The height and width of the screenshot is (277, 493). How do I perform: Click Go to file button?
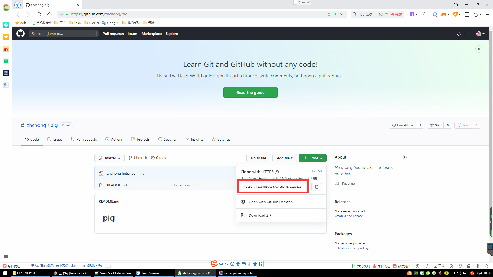pyautogui.click(x=258, y=158)
